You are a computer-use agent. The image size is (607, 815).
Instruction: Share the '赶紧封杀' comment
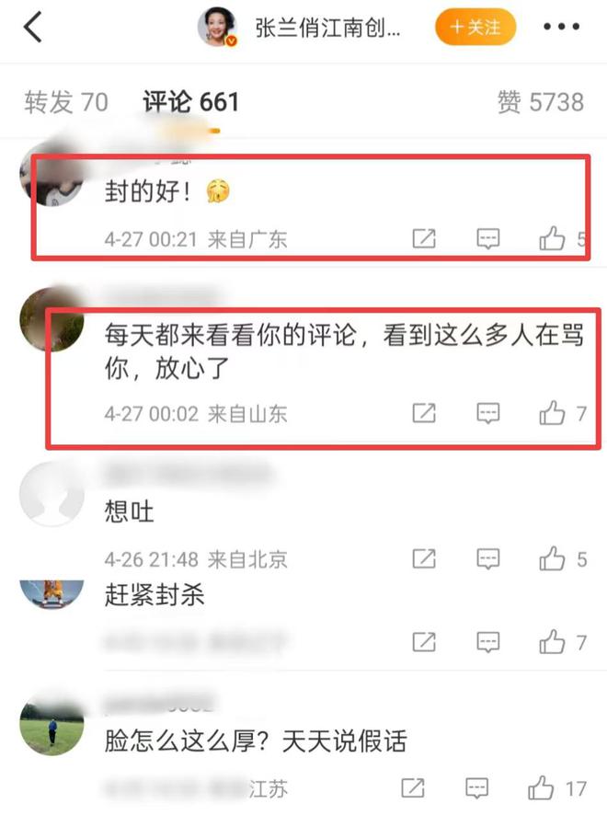424,642
